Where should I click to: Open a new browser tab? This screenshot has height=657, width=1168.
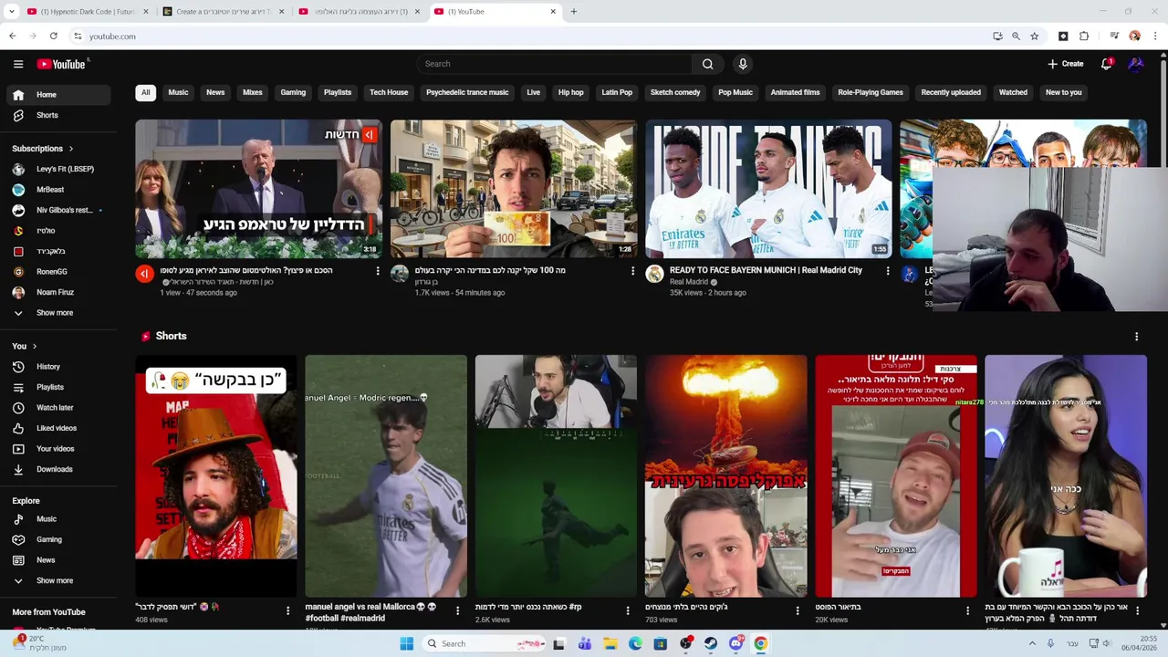tap(573, 12)
